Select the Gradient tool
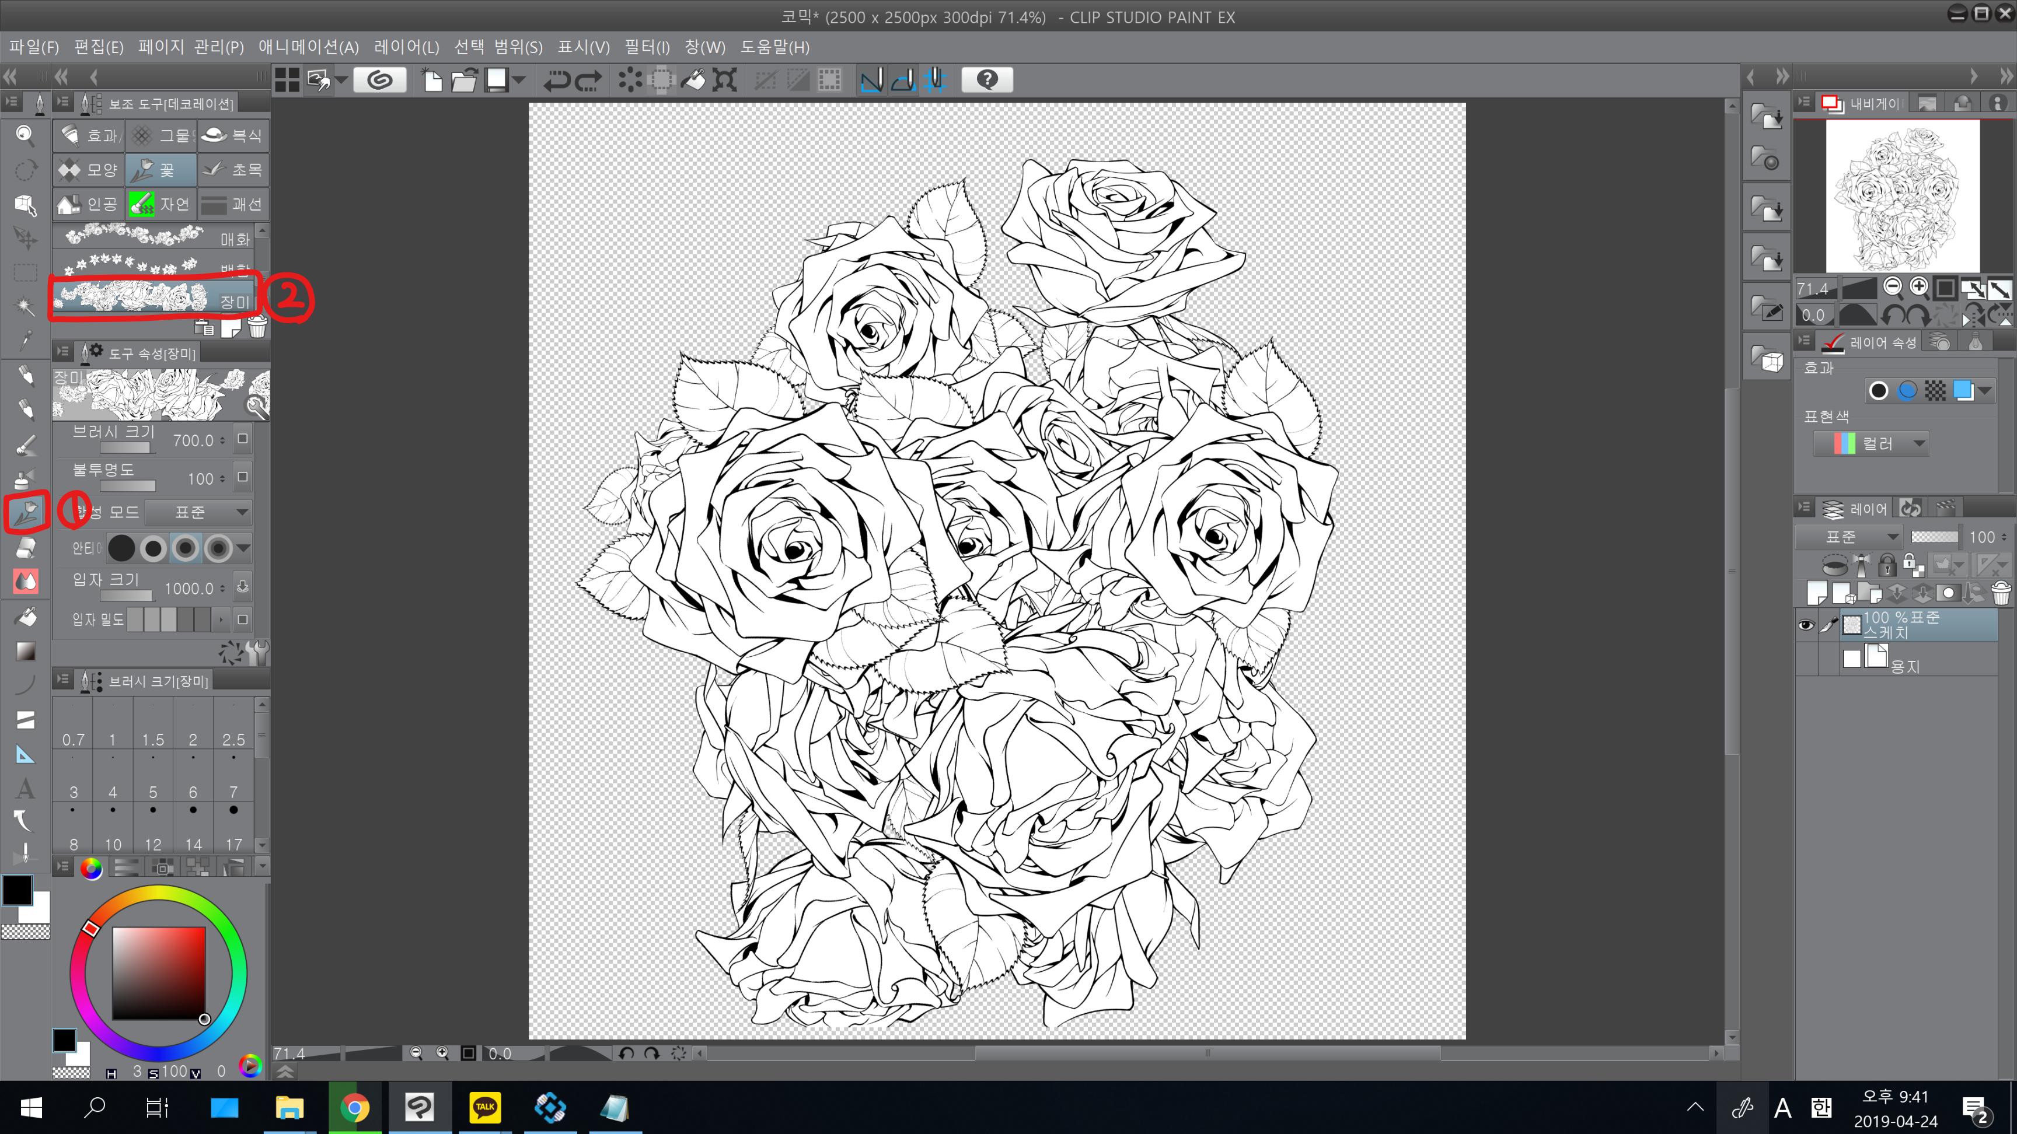 [x=25, y=651]
